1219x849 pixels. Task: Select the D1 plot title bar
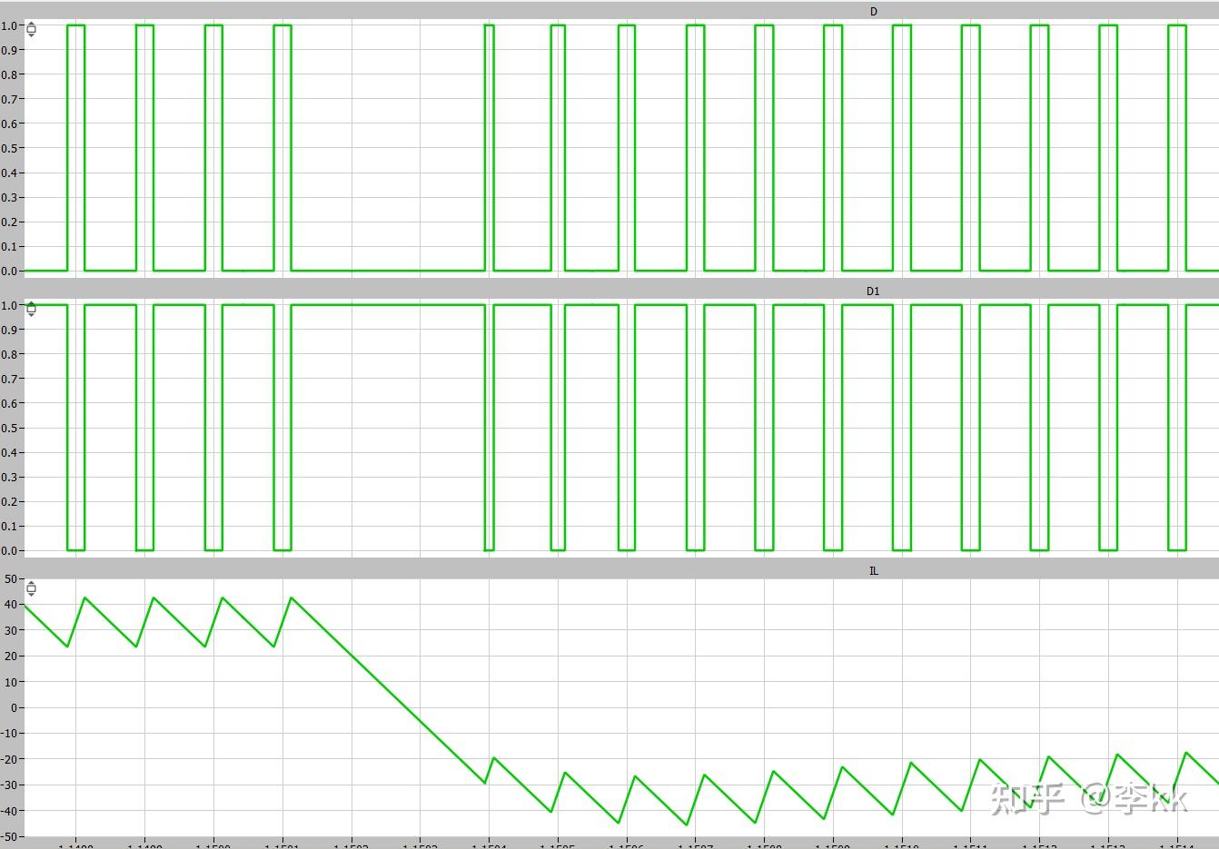[x=609, y=291]
